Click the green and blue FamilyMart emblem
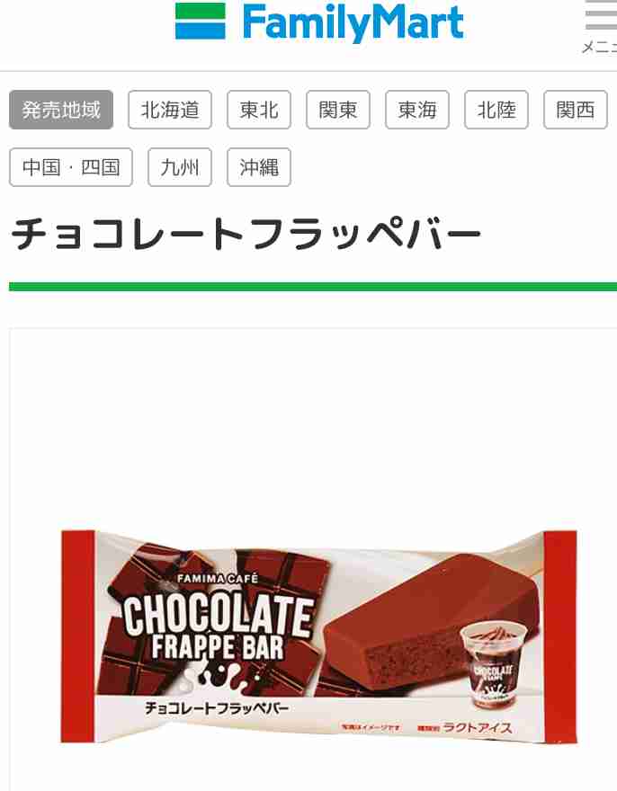This screenshot has width=617, height=791. click(x=200, y=22)
